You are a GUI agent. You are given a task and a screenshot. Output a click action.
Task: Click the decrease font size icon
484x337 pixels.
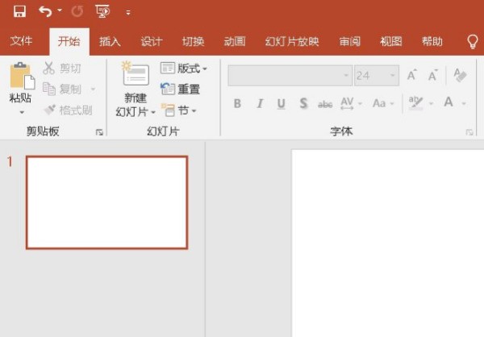(433, 75)
